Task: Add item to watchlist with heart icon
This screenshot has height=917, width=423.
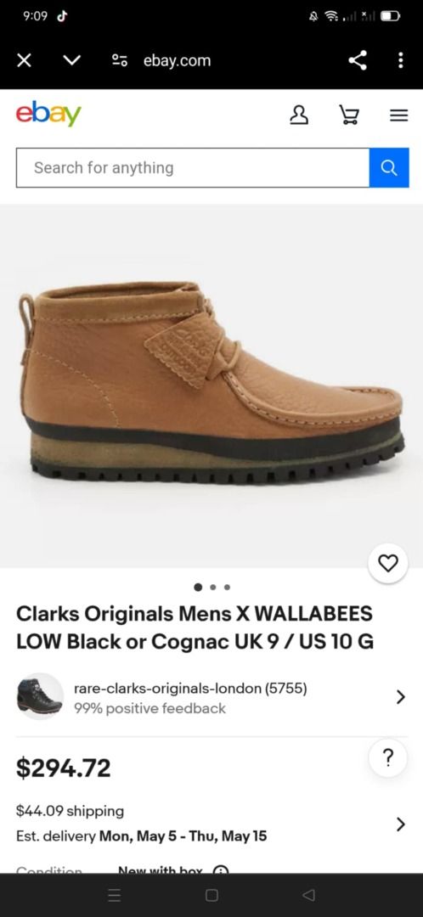Action: point(388,563)
